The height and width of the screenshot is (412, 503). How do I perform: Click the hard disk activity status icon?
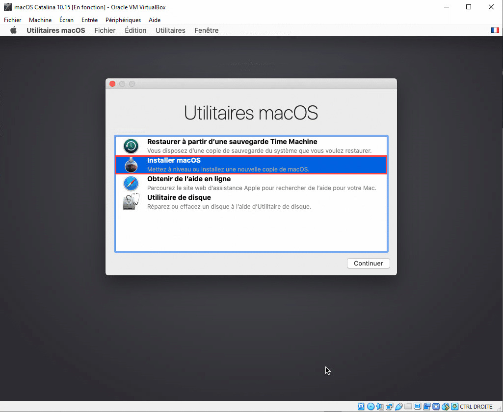(x=361, y=407)
